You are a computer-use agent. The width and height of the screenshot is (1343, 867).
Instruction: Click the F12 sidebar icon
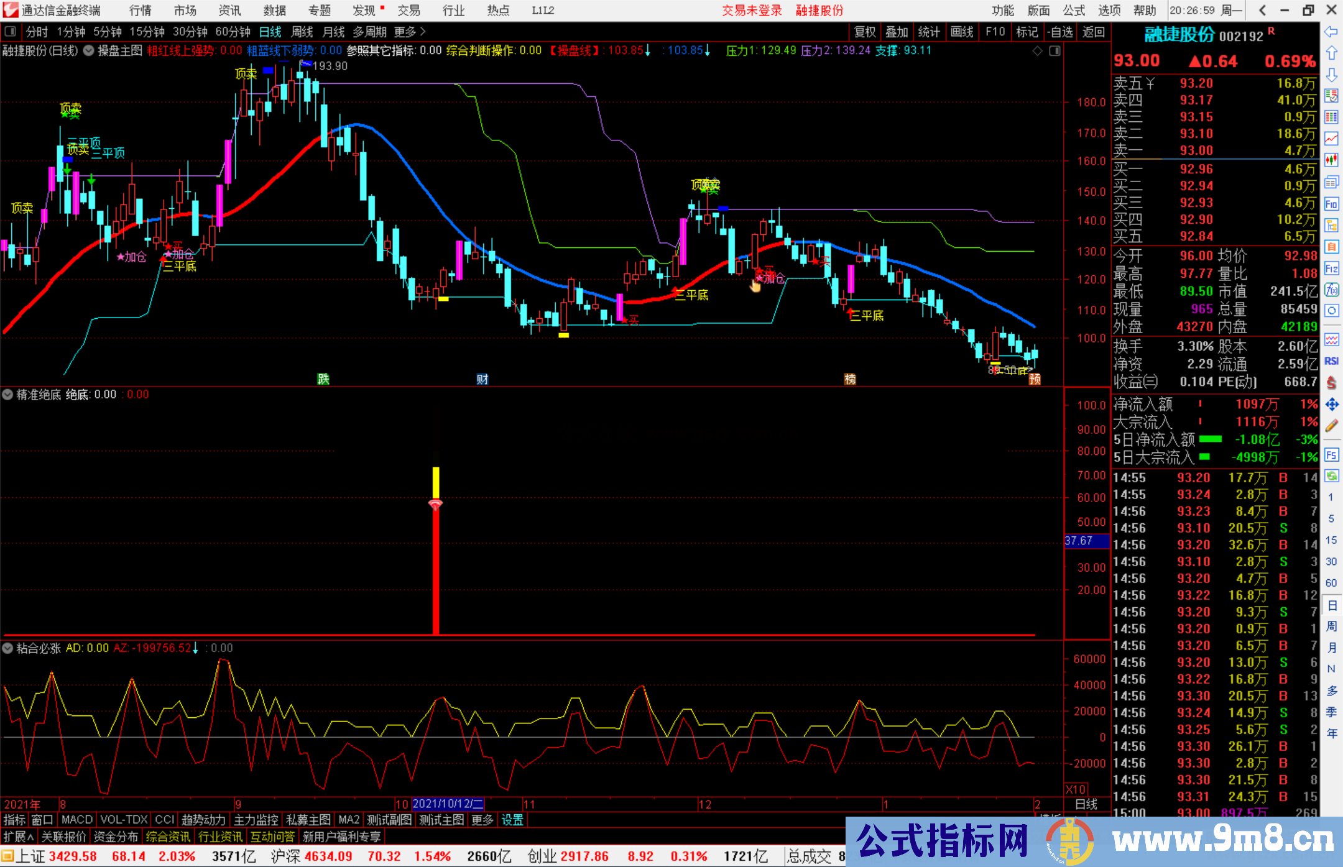click(x=1331, y=268)
